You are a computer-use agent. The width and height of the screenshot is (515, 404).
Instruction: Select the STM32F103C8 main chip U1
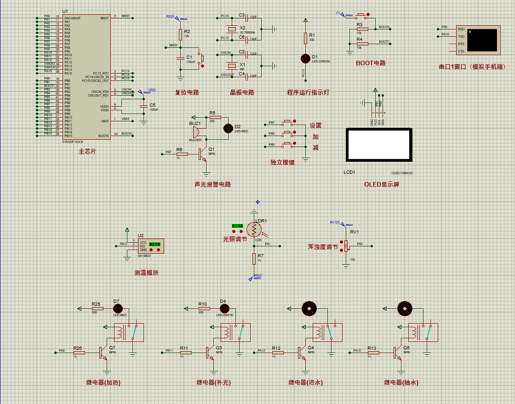[x=87, y=77]
